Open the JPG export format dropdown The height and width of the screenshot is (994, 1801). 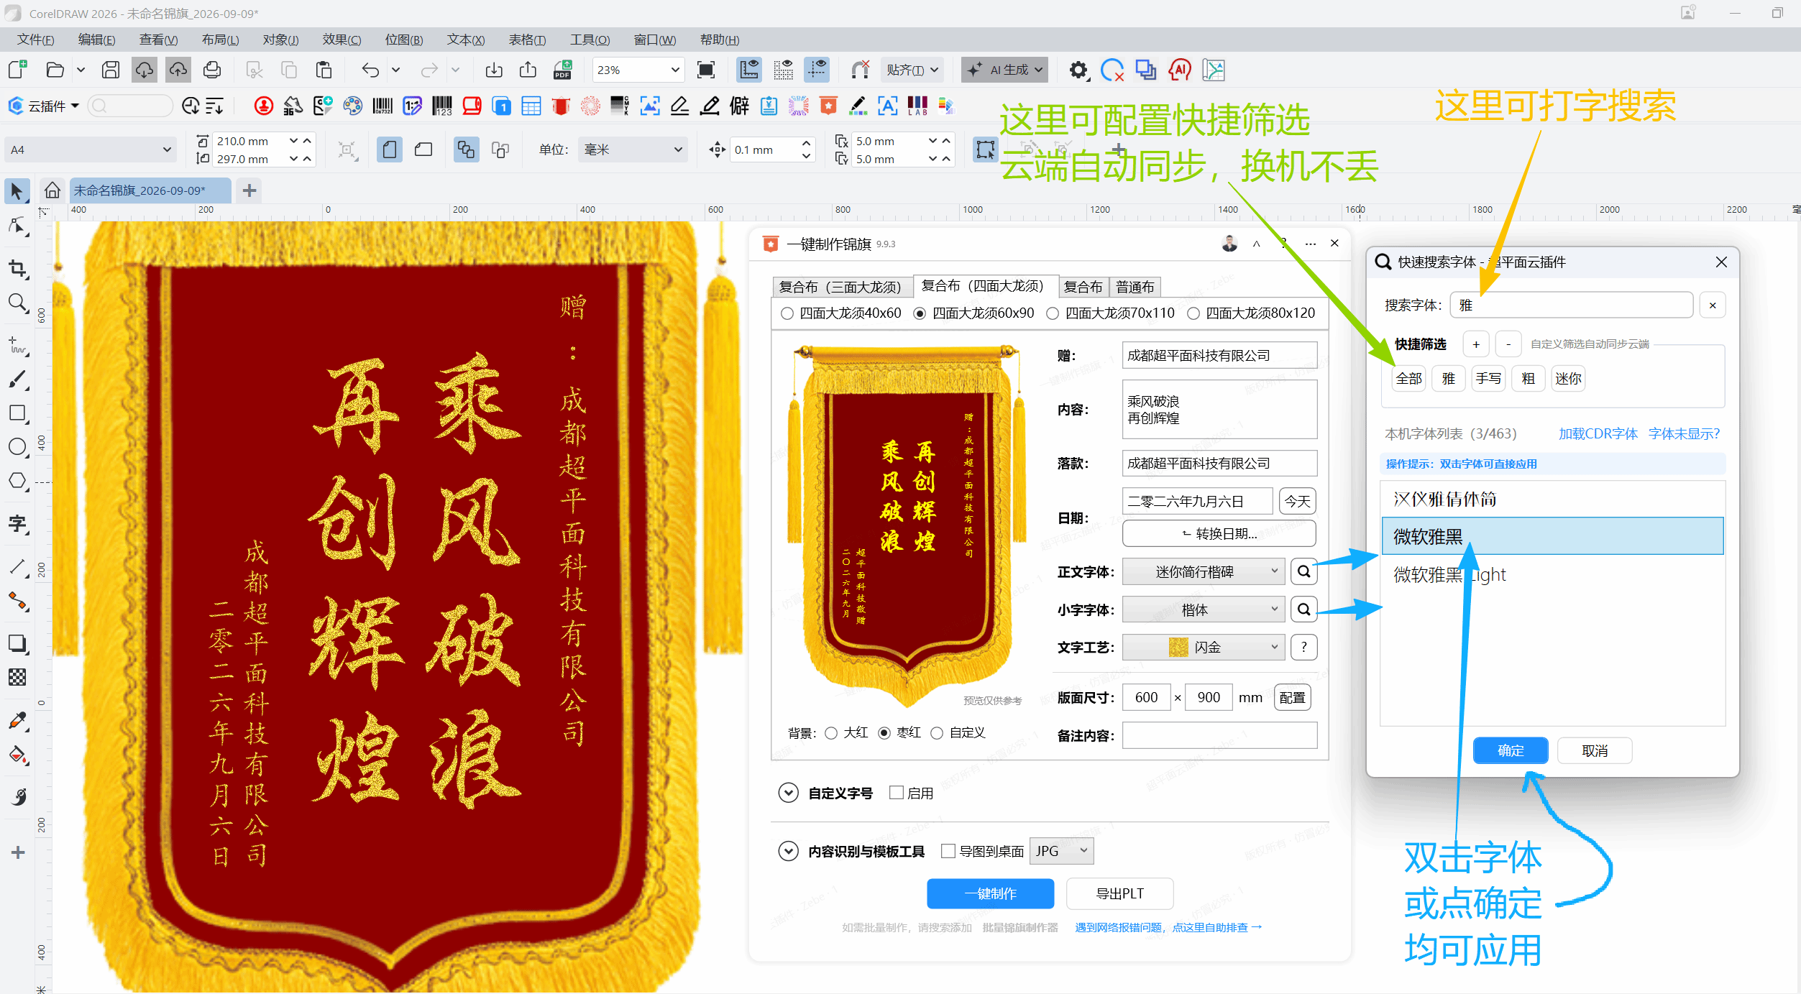click(x=1062, y=851)
